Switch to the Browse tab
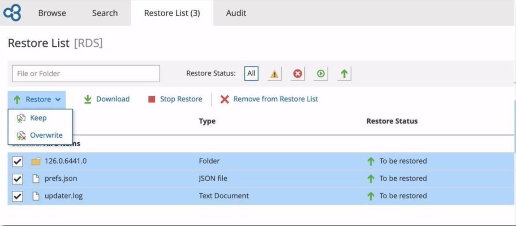The width and height of the screenshot is (516, 226). pos(52,13)
